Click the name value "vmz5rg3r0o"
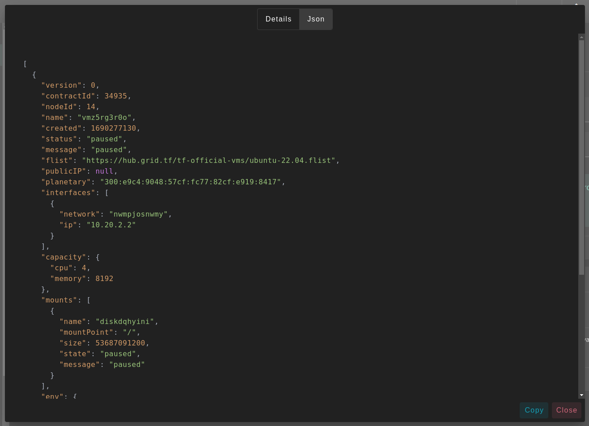 pos(105,118)
